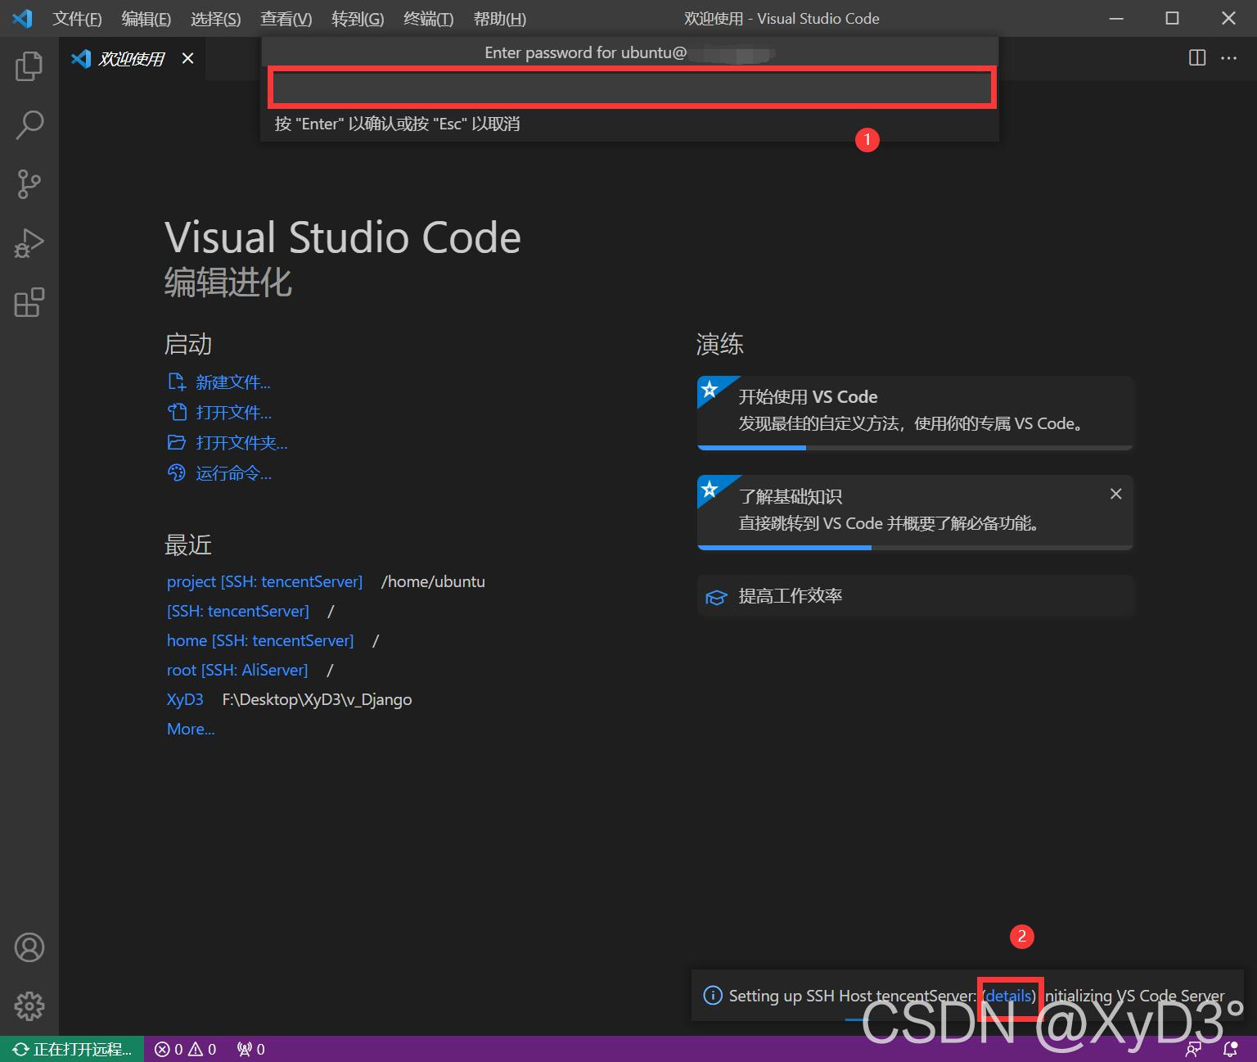
Task: Open the 查看(V) menu
Action: pyautogui.click(x=286, y=18)
